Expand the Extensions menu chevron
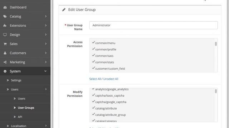Viewport: 229px width, 128px height. 46,25
